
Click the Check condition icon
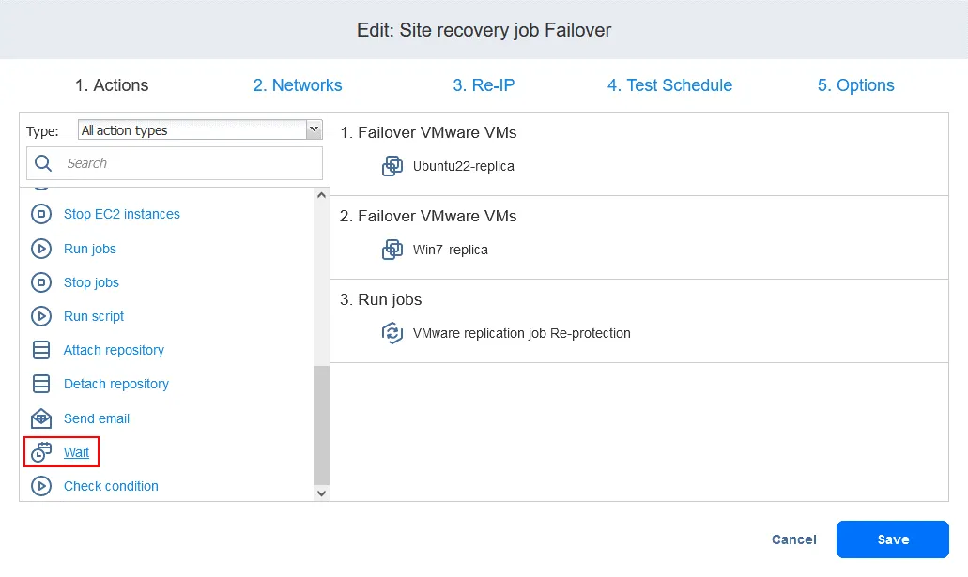tap(41, 486)
